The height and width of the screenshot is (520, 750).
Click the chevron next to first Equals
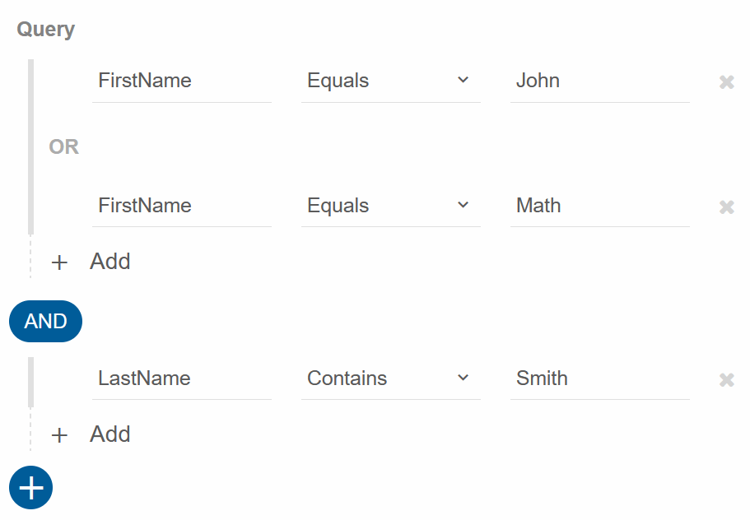point(463,80)
